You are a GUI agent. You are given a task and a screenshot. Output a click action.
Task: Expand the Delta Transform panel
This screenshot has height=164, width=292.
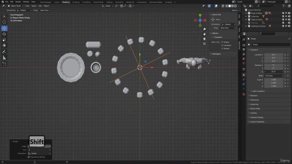(258, 91)
